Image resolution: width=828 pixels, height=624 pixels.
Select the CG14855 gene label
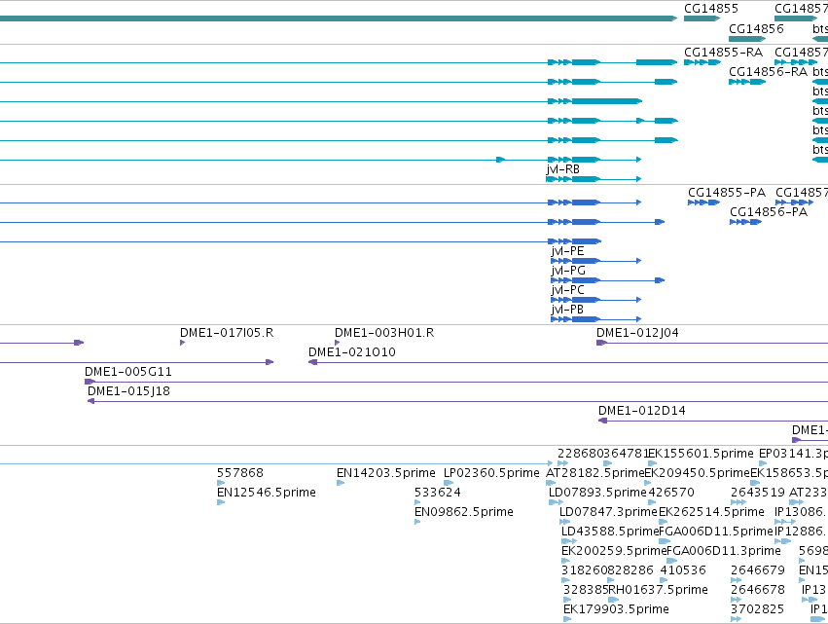pyautogui.click(x=711, y=9)
